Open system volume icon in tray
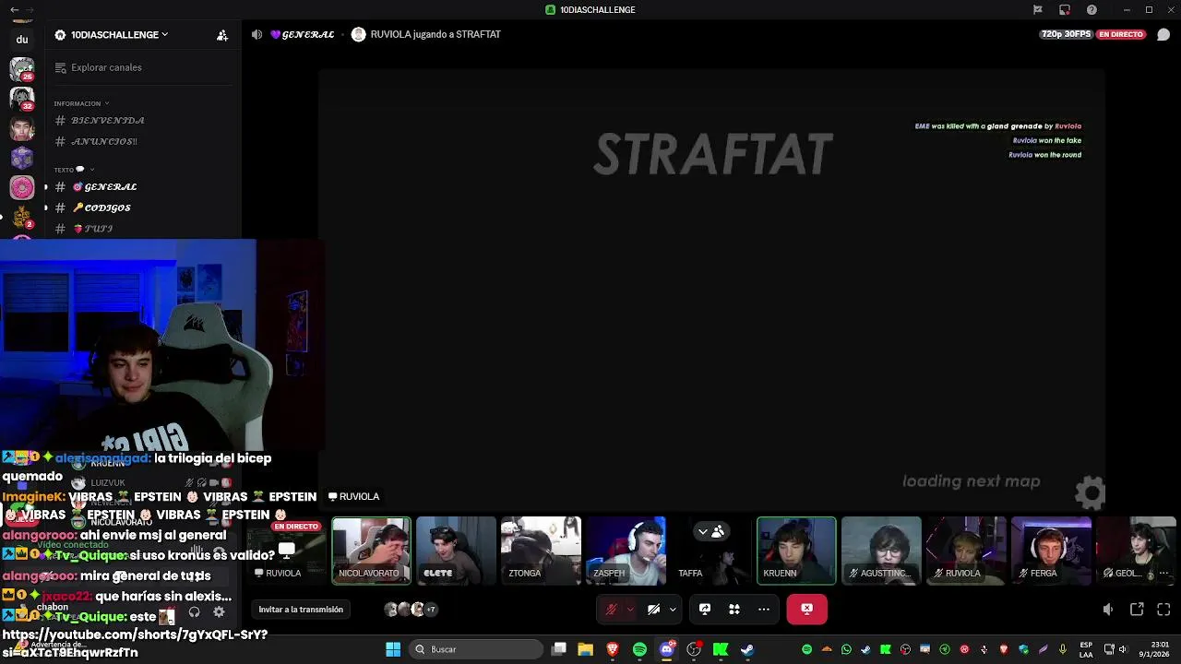The width and height of the screenshot is (1181, 664). [1123, 649]
